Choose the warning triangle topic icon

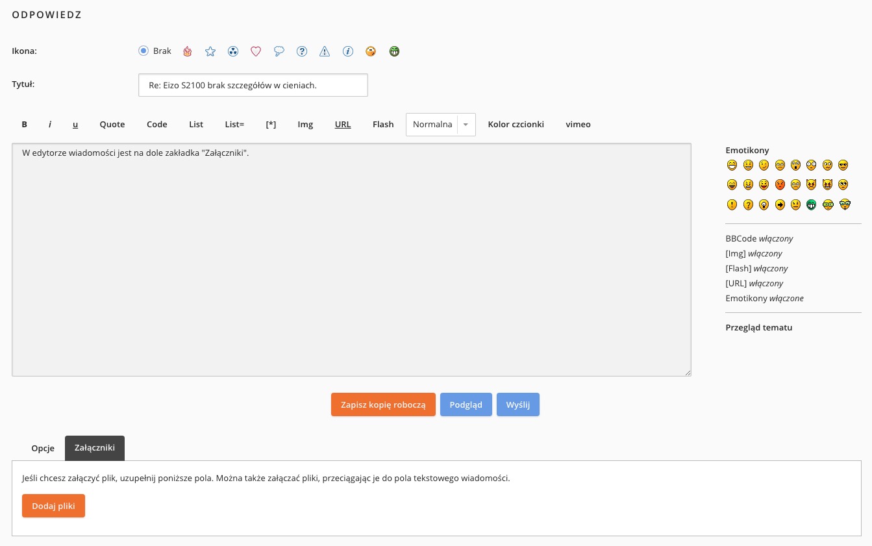(325, 51)
